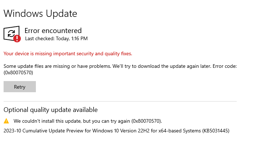The height and width of the screenshot is (141, 255).
Task: Click the Error encountered status heading
Action: 53,30
